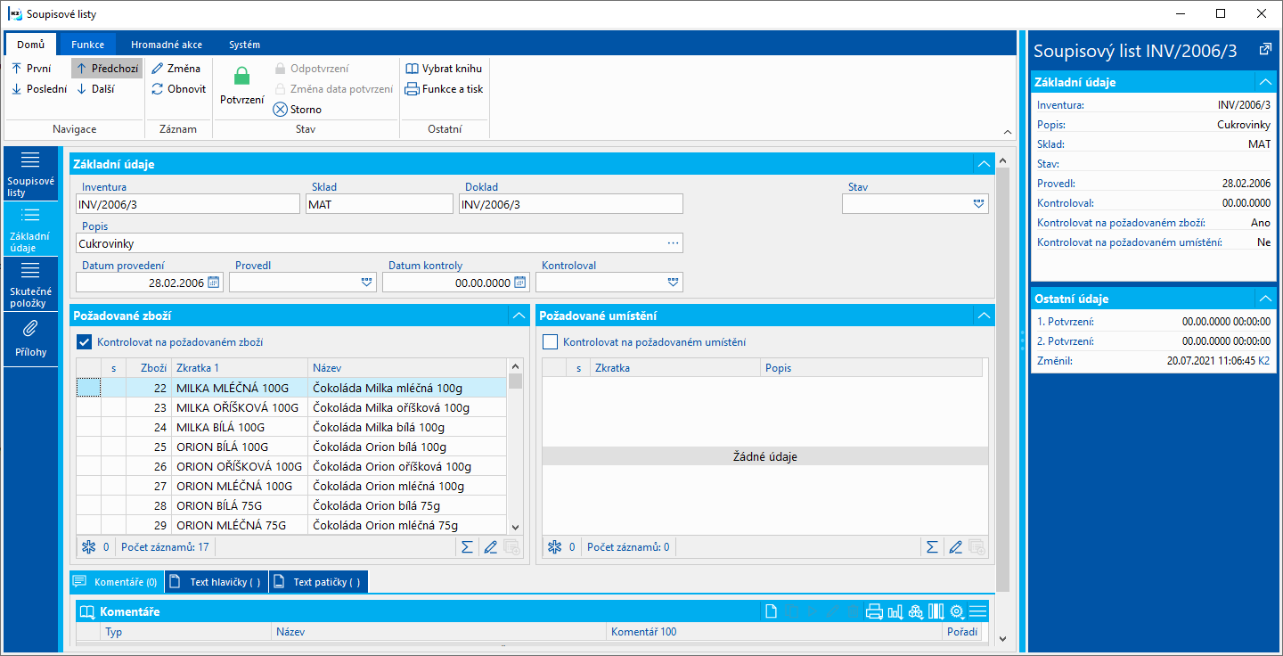Open the Přílohy attachments section
The height and width of the screenshot is (656, 1283).
coord(30,339)
